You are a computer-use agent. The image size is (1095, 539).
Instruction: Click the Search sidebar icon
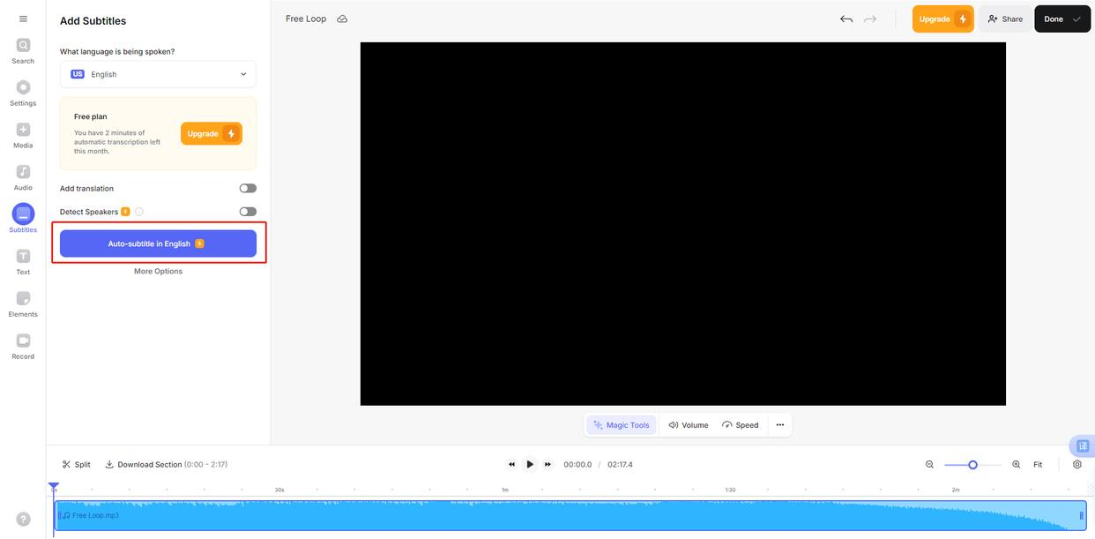click(x=23, y=46)
